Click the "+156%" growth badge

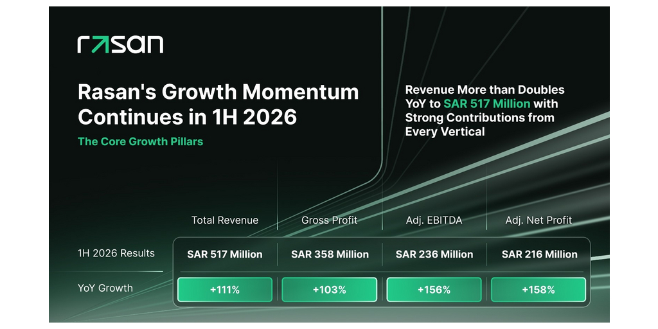pyautogui.click(x=434, y=290)
